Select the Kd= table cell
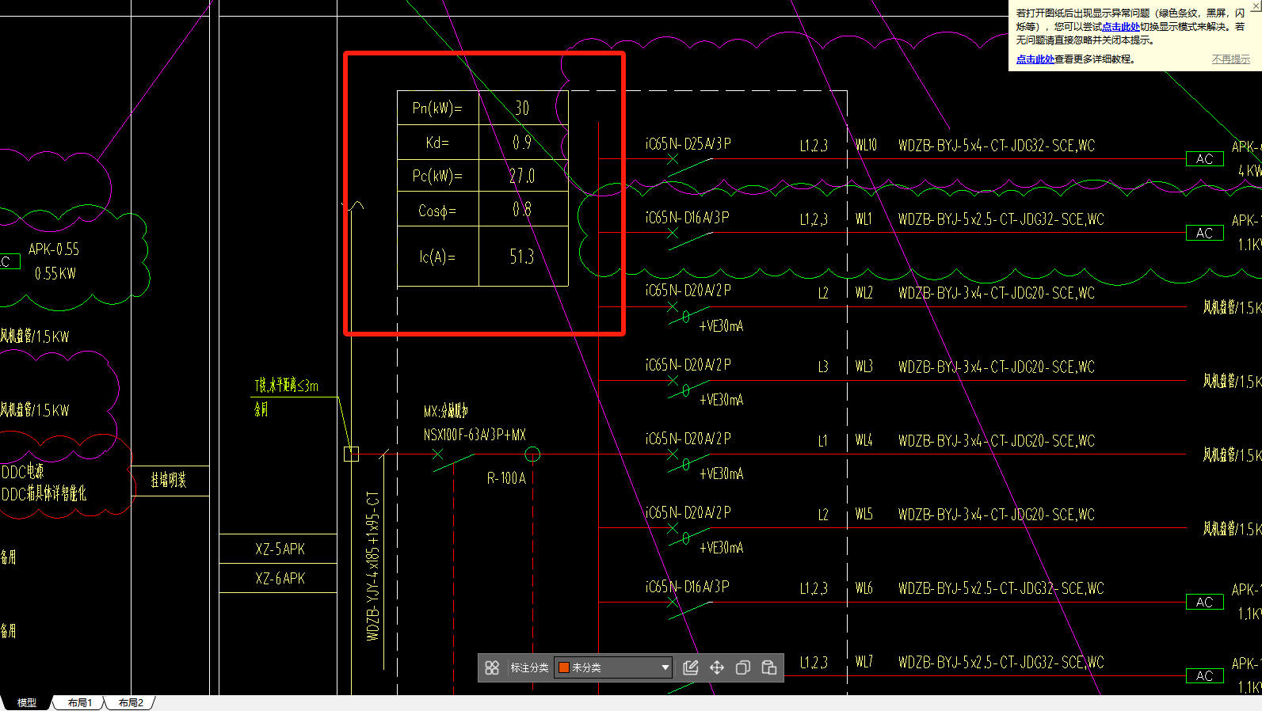1262x711 pixels. (x=437, y=143)
